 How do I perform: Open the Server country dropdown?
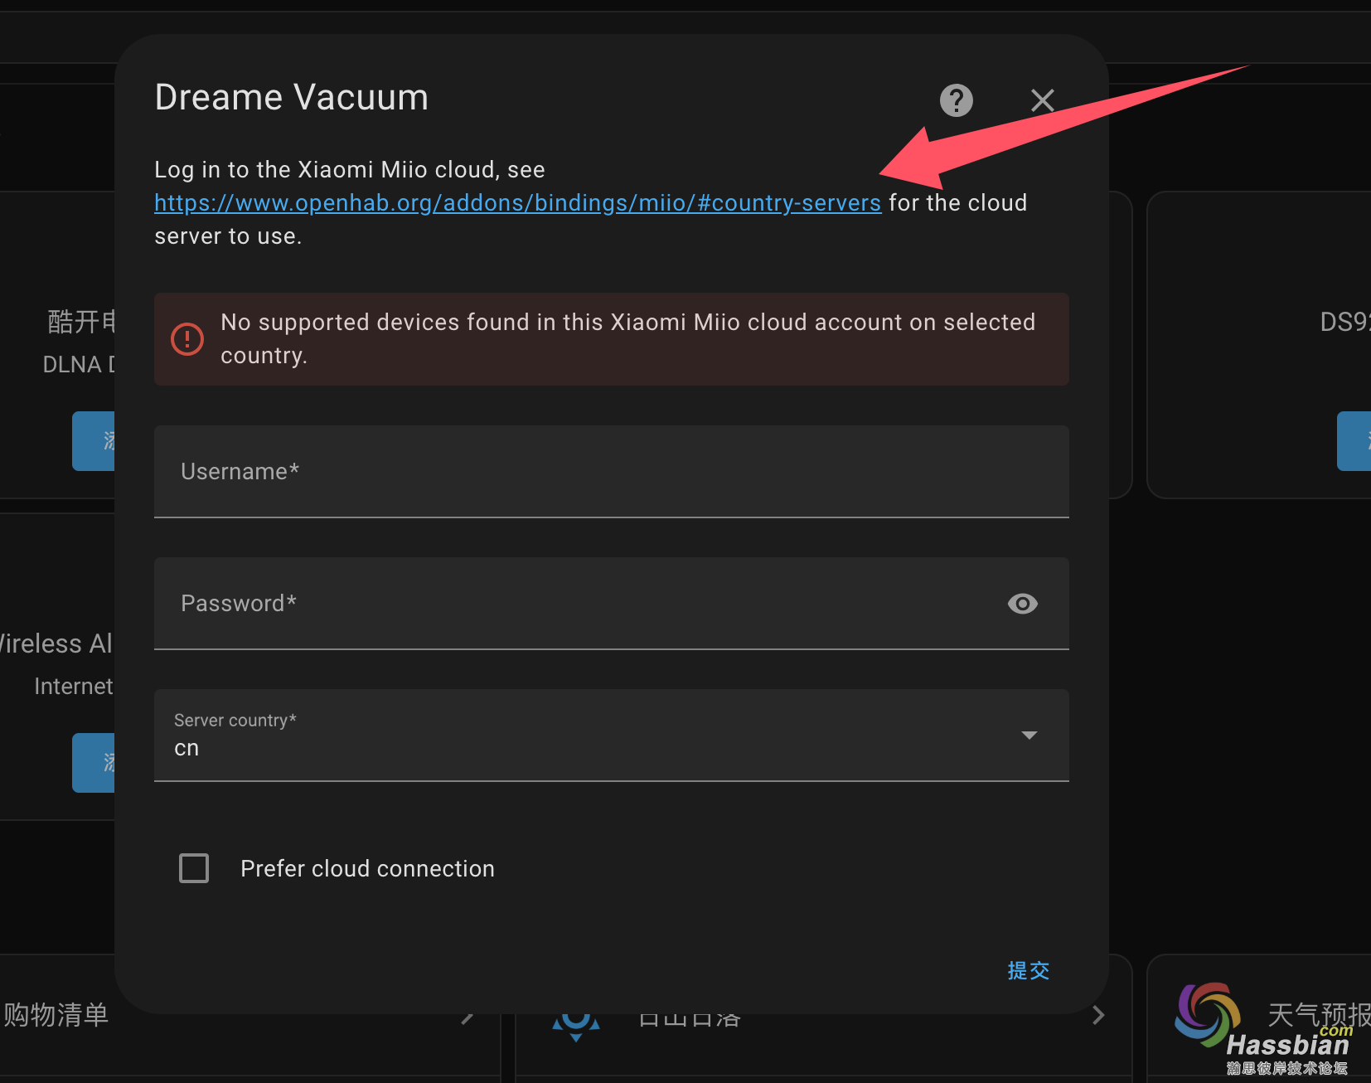[x=611, y=736]
